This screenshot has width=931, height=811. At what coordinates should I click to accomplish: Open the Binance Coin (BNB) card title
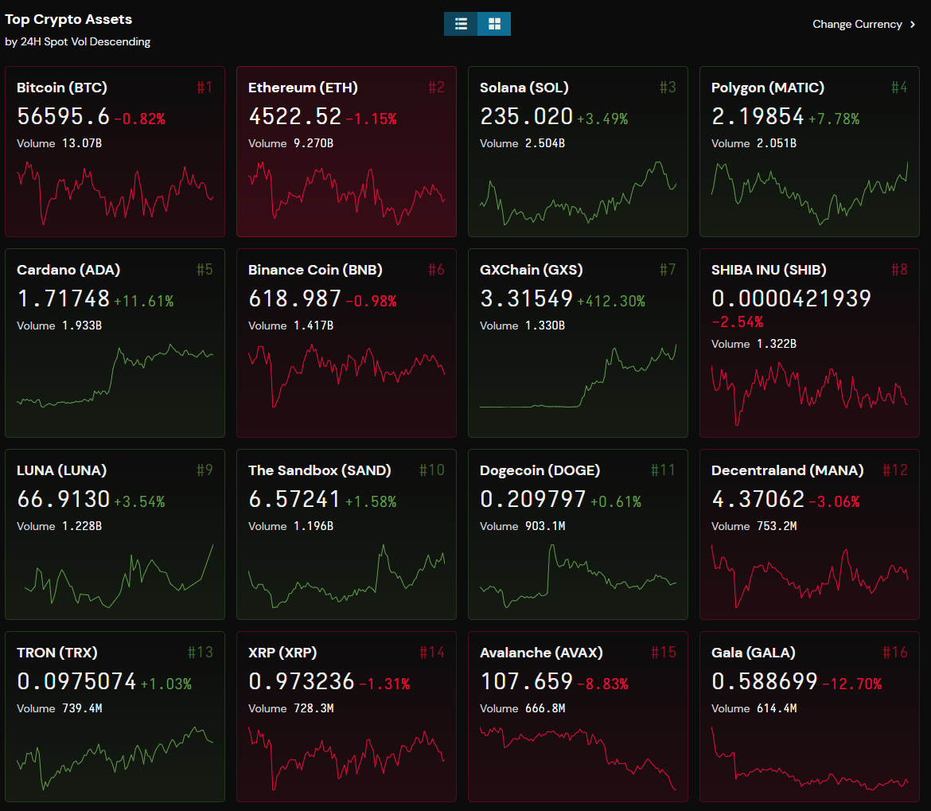click(315, 270)
